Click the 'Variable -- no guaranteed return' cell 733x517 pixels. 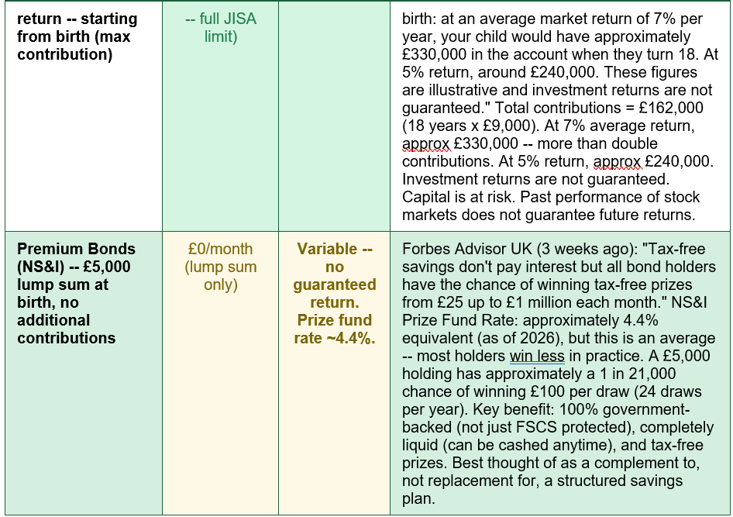click(334, 275)
